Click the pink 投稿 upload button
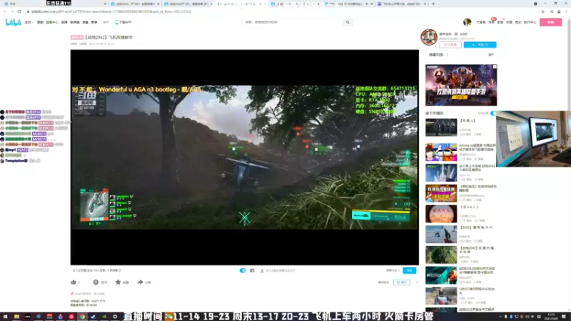 tap(550, 22)
